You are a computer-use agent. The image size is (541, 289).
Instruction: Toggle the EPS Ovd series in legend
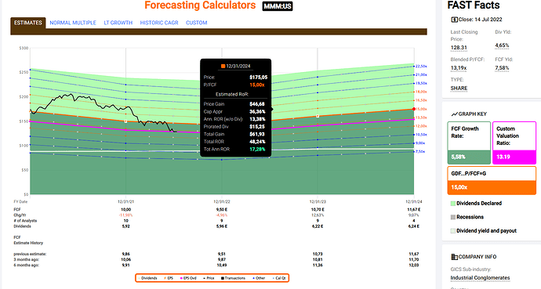pos(188,278)
